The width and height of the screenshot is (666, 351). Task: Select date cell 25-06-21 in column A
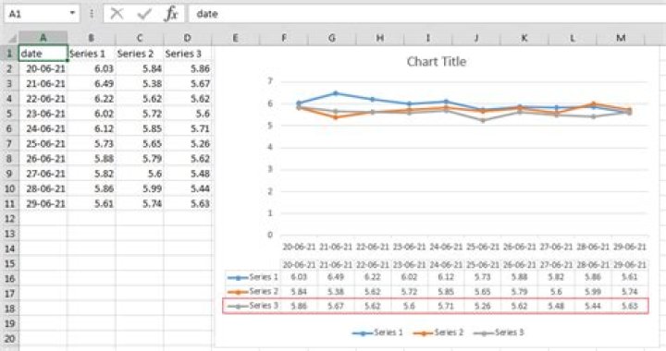43,144
